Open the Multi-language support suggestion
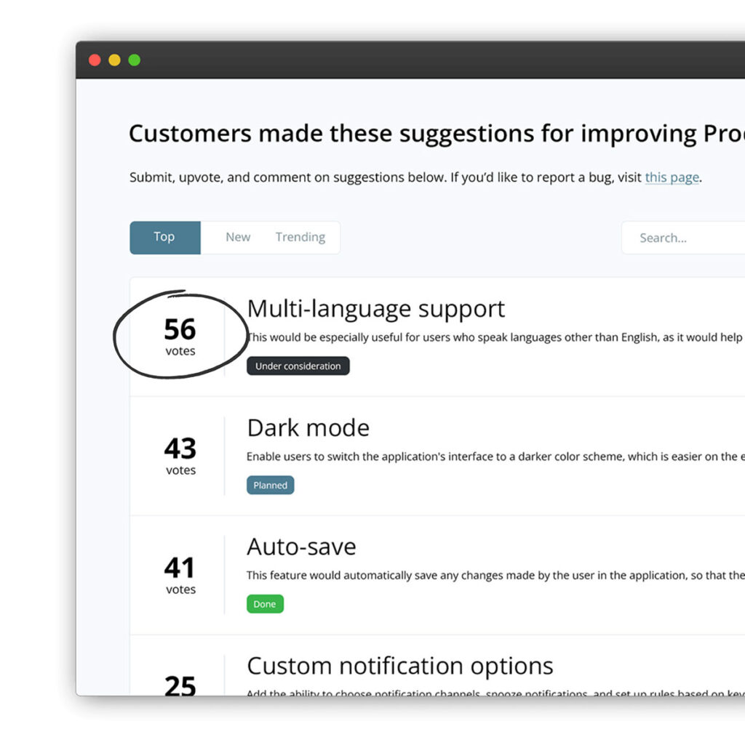The height and width of the screenshot is (737, 745). tap(376, 308)
